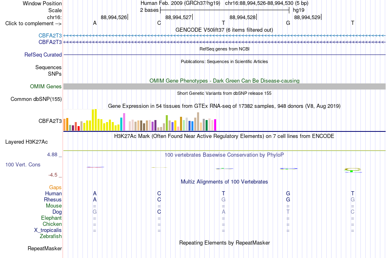Select the Mouse alignment row label
Image resolution: width=386 pixels, height=258 pixels.
54,206
